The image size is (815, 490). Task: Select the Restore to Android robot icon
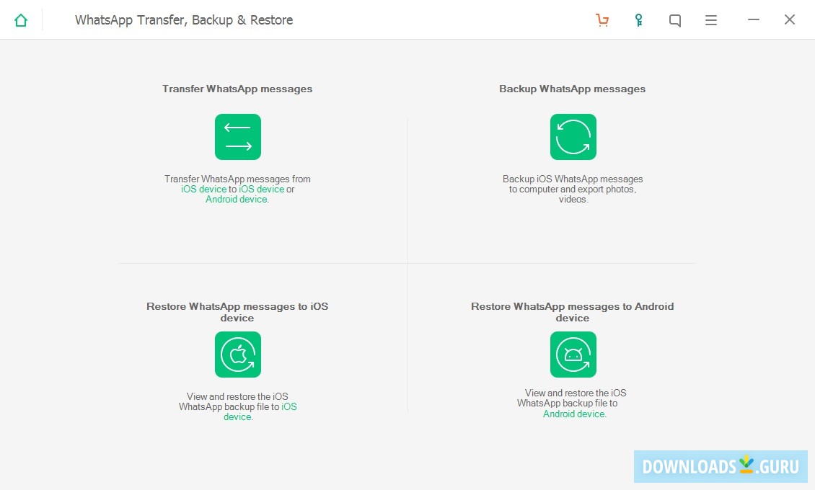pyautogui.click(x=573, y=355)
